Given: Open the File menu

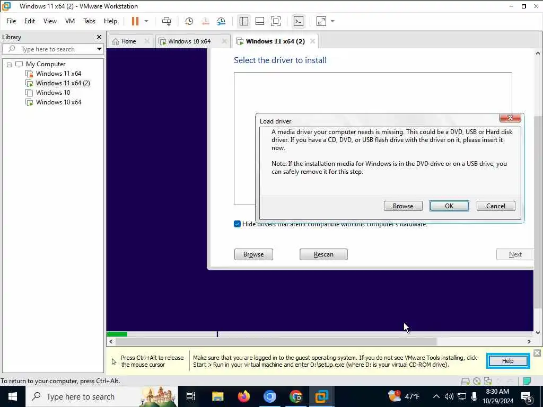Looking at the screenshot, I should pyautogui.click(x=11, y=21).
